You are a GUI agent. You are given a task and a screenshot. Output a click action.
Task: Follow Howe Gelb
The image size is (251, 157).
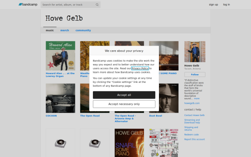pyautogui.click(x=195, y=75)
